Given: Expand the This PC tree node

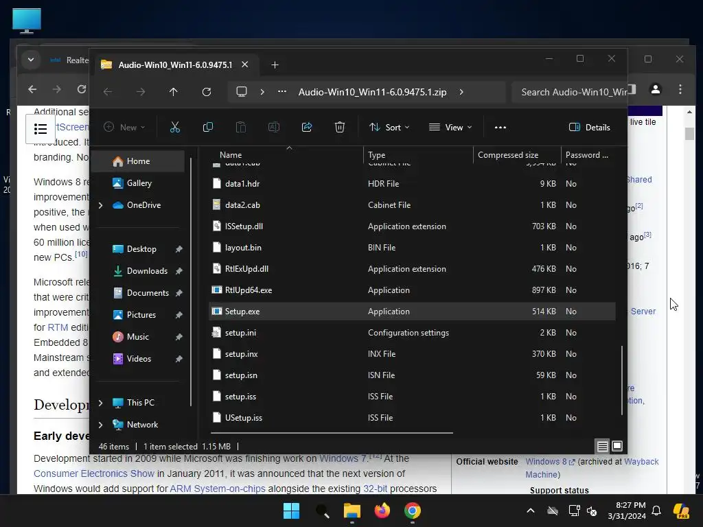Looking at the screenshot, I should click(101, 403).
